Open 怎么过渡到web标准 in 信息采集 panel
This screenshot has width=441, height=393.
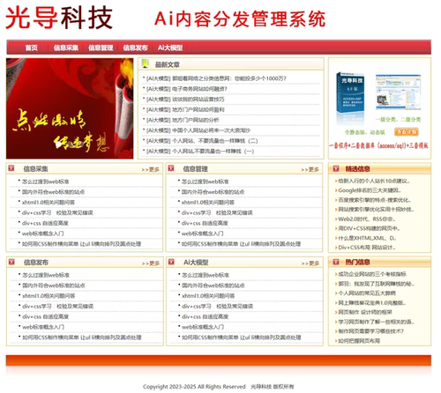click(x=46, y=182)
